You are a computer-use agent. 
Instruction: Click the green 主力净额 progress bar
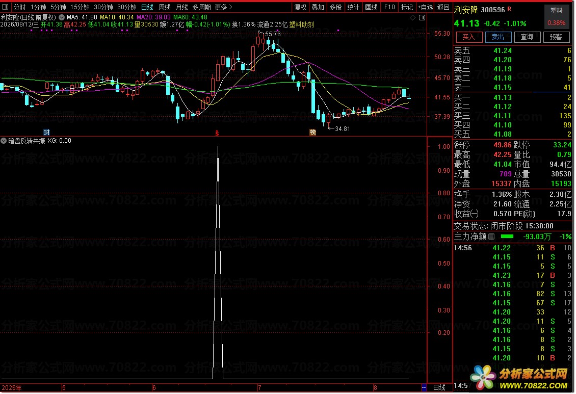coord(507,237)
